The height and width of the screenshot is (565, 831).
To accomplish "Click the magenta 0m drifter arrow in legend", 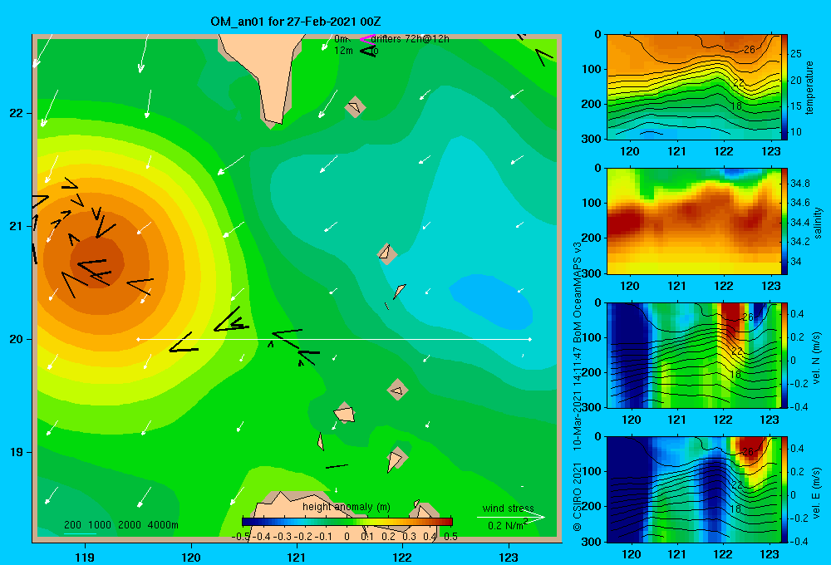I will (x=367, y=39).
